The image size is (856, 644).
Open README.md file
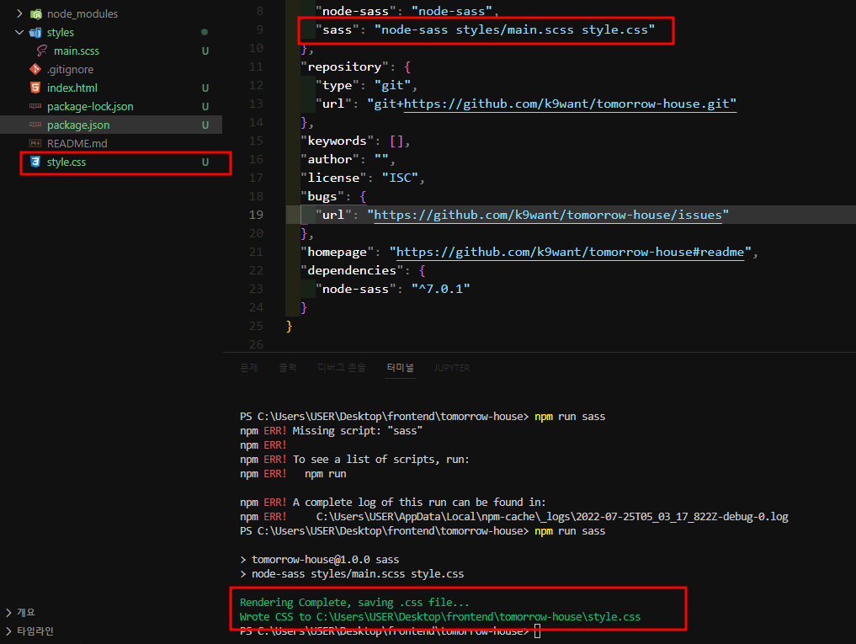77,144
